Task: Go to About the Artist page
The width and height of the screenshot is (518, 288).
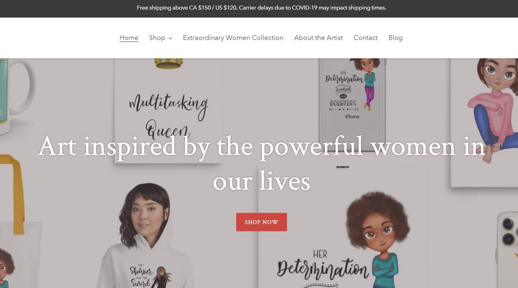Action: (x=318, y=38)
